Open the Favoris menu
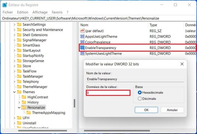The image size is (197, 134). (57, 12)
